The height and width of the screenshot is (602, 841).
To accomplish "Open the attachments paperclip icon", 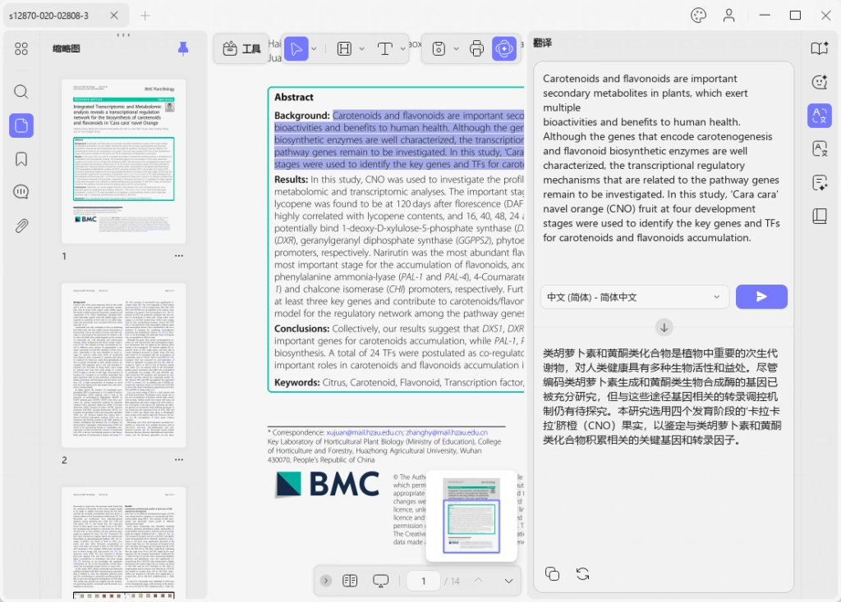I will click(x=21, y=226).
